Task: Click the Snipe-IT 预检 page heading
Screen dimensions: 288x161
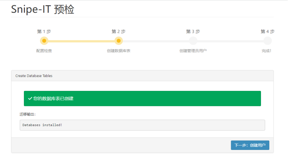Action: click(43, 9)
